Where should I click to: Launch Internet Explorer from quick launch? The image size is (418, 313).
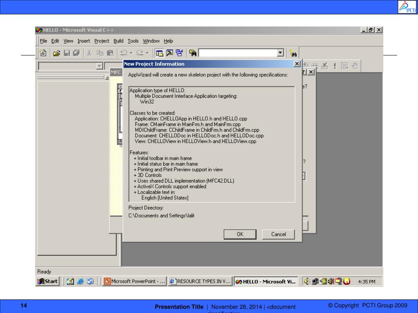coord(80,281)
